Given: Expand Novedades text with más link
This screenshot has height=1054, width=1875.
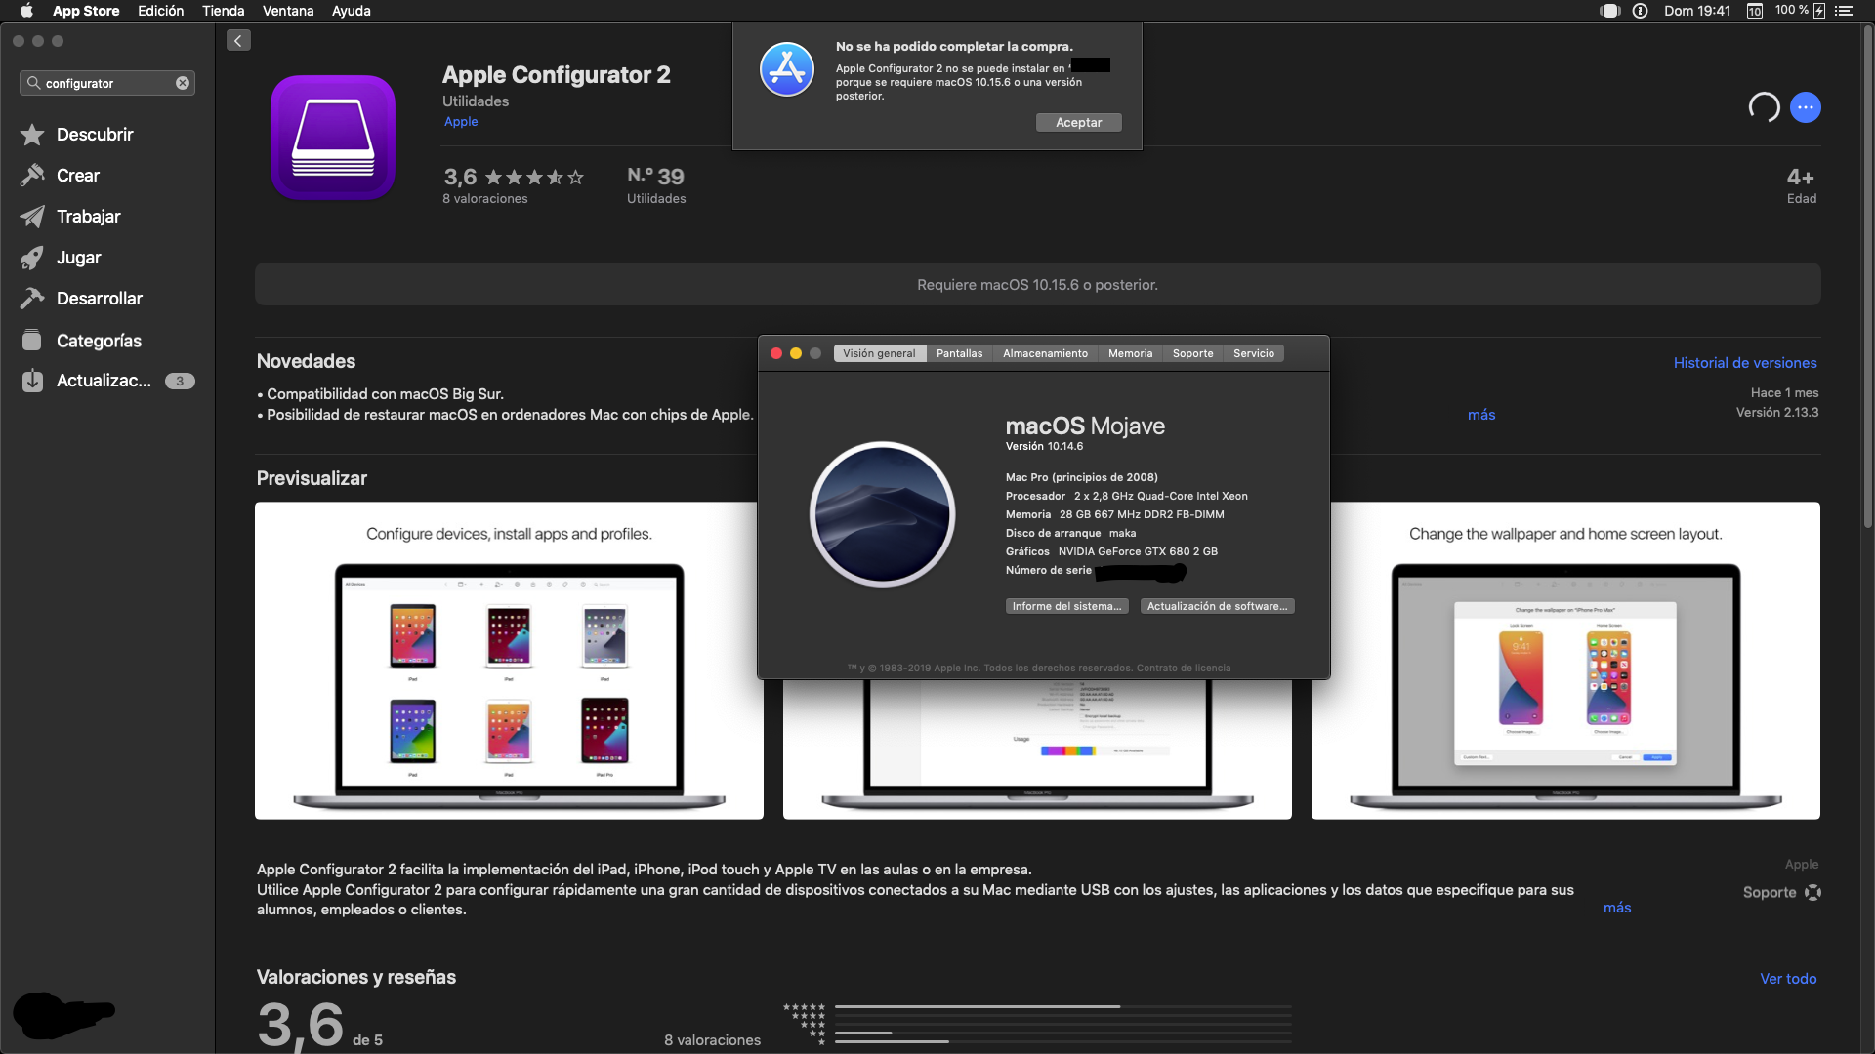Looking at the screenshot, I should coord(1480,415).
